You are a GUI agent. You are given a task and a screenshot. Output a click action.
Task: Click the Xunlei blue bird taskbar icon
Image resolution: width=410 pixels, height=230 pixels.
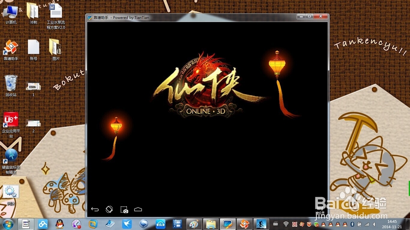(127, 224)
